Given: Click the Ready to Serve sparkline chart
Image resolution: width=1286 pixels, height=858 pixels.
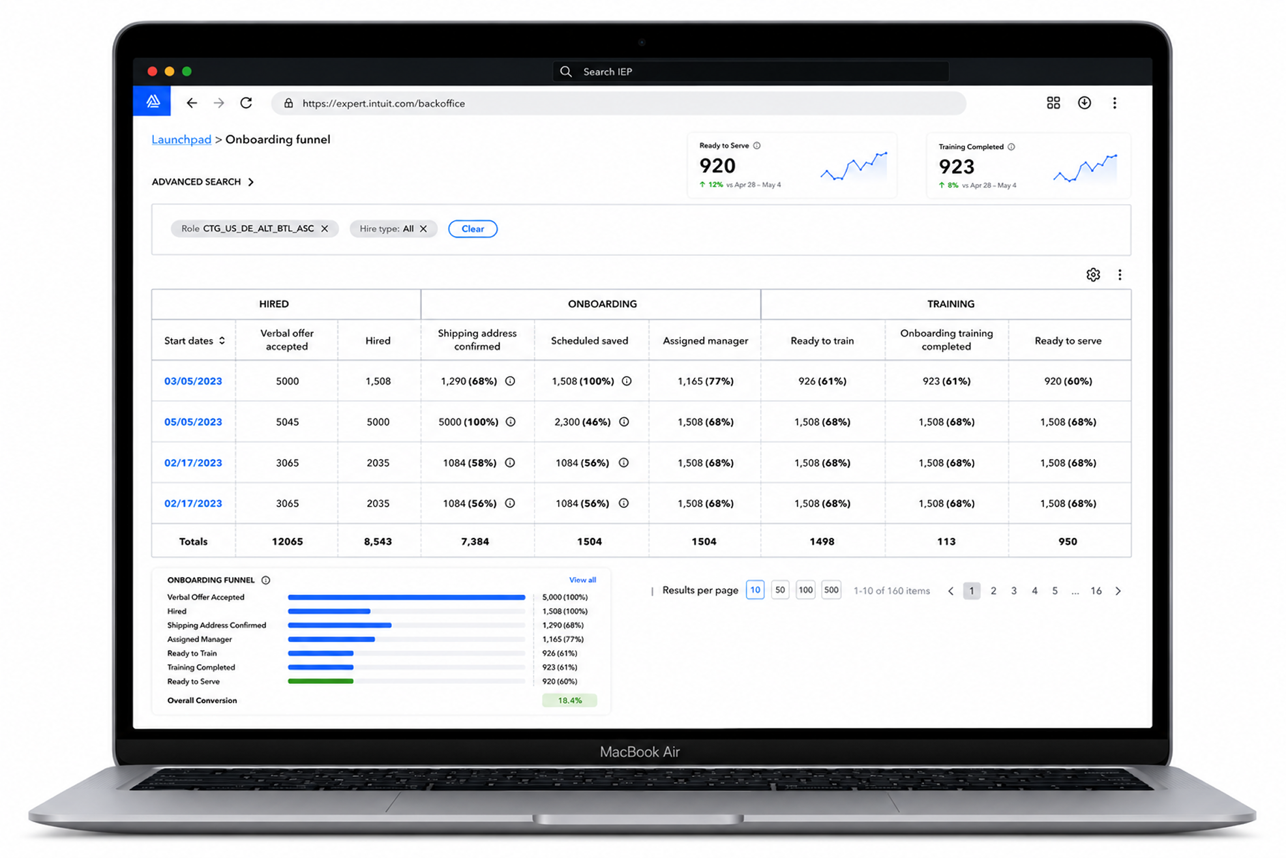Looking at the screenshot, I should (854, 167).
